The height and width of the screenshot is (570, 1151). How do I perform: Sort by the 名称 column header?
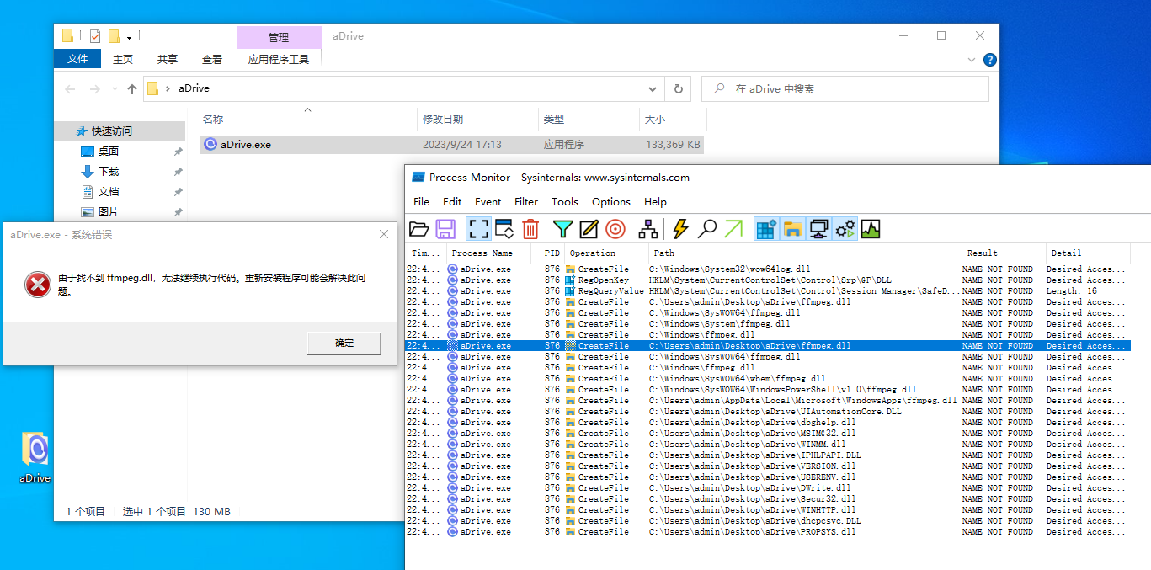308,120
